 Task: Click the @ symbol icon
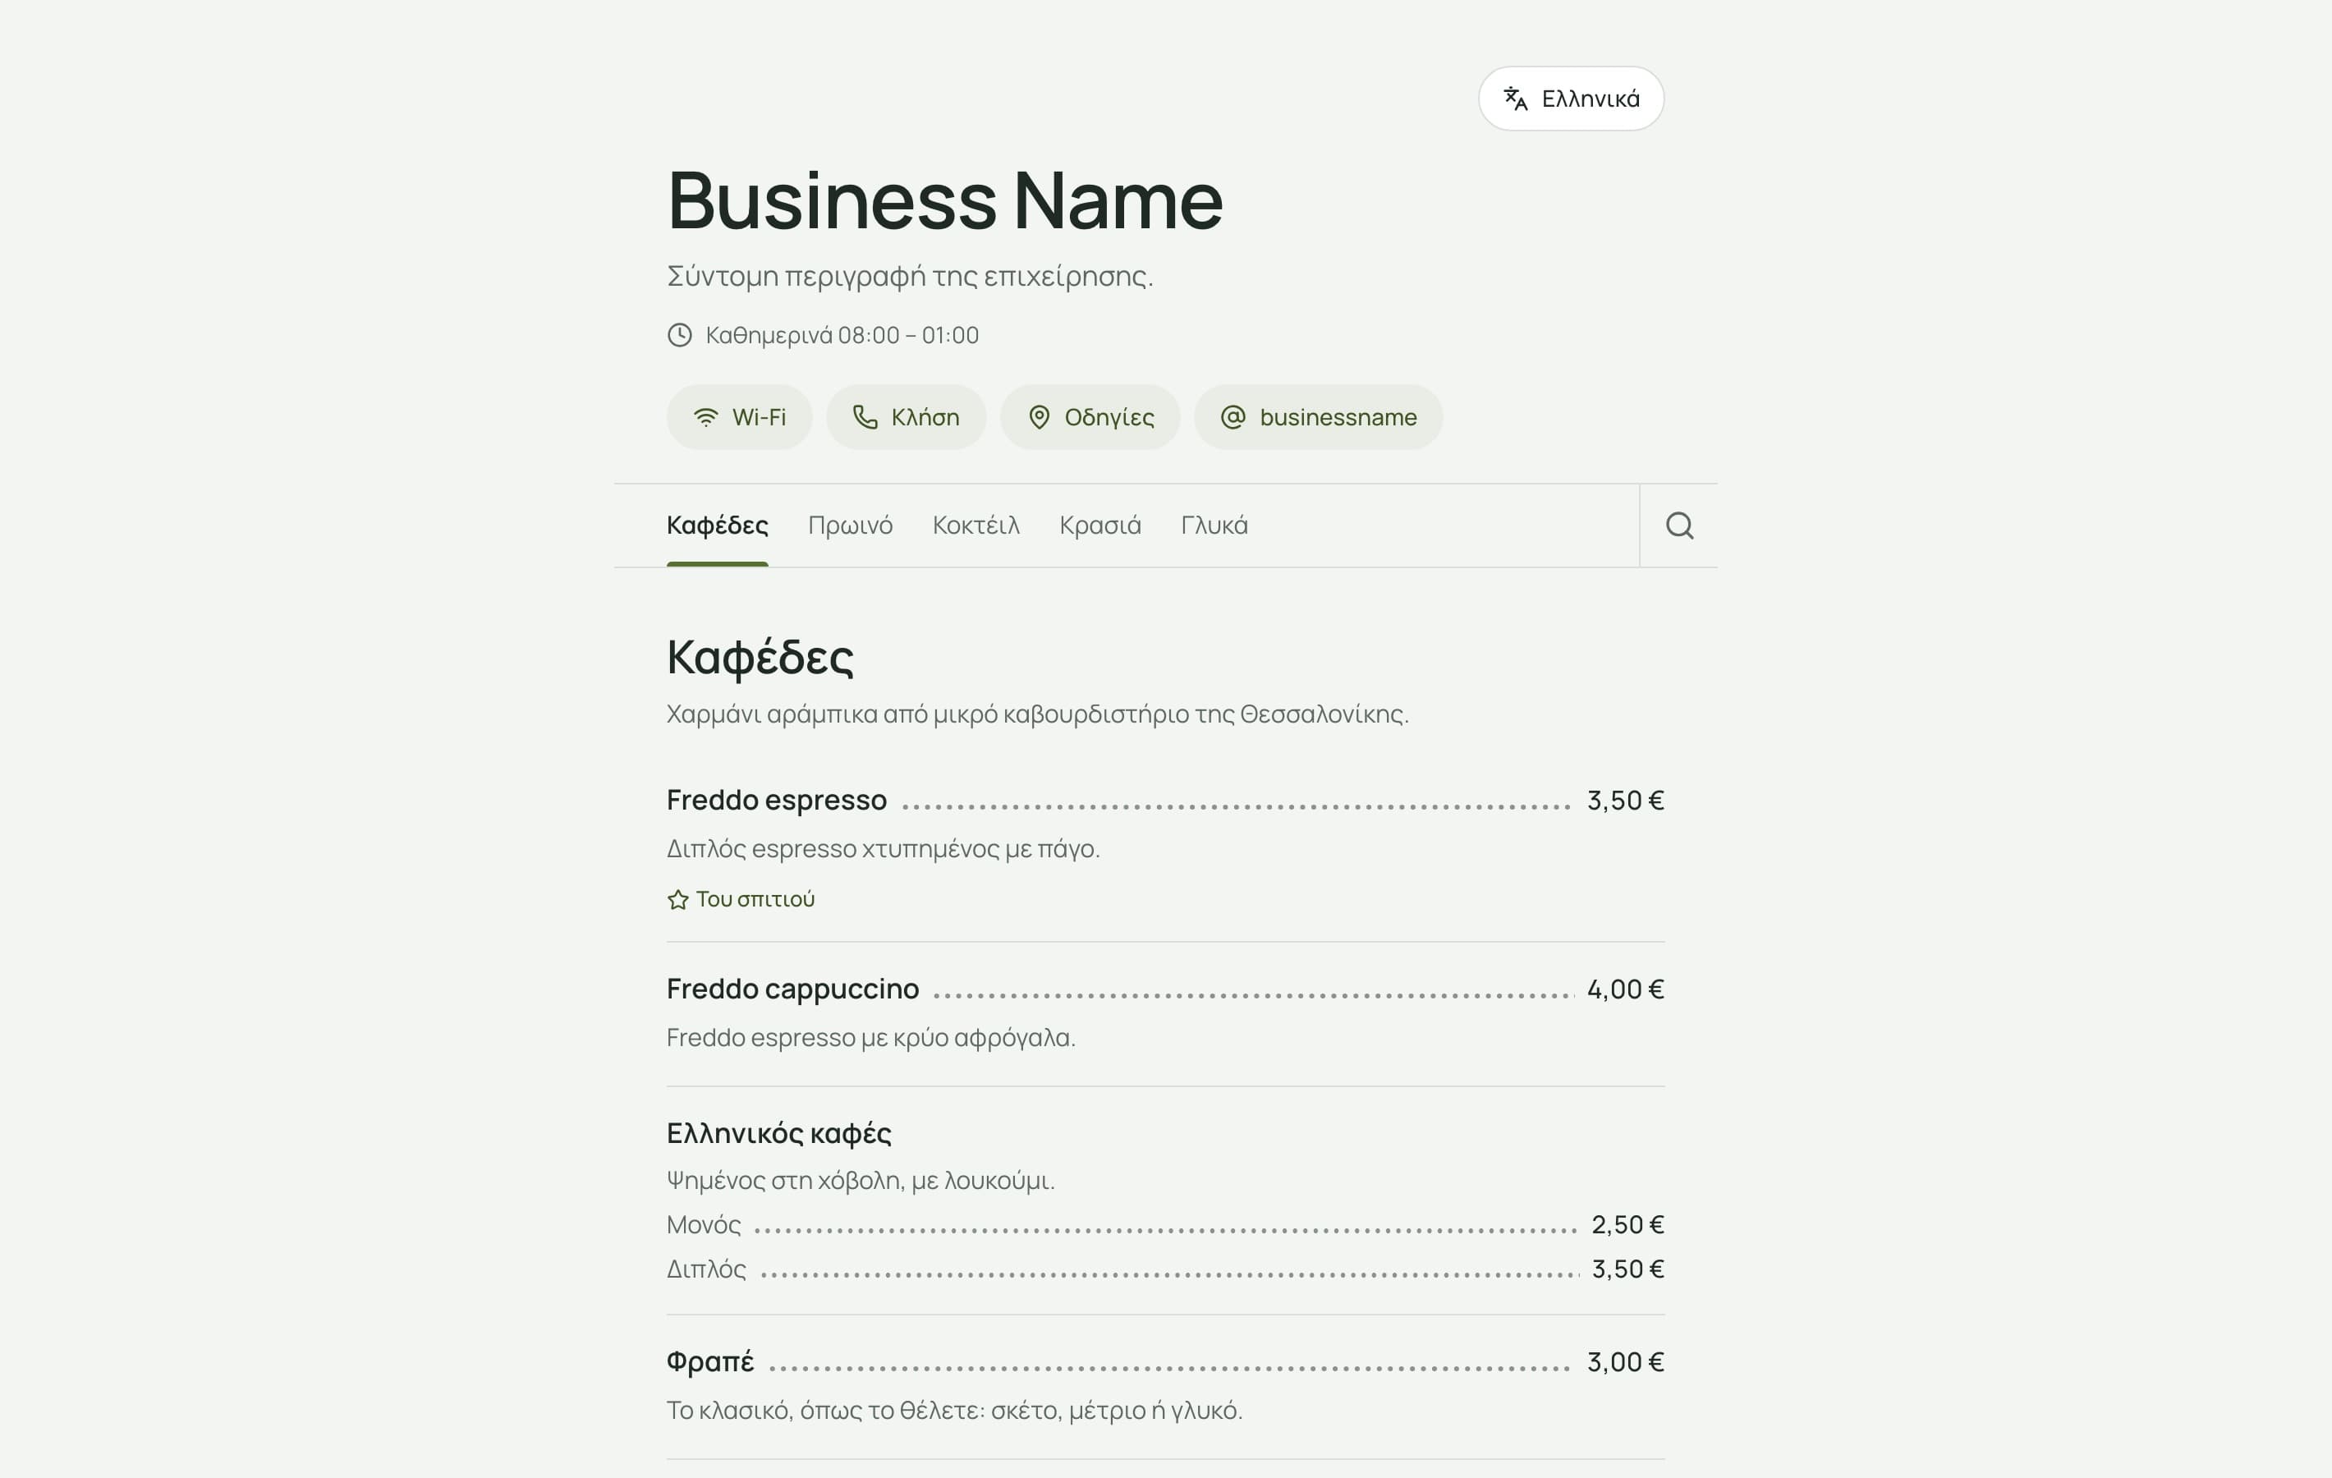pos(1233,417)
